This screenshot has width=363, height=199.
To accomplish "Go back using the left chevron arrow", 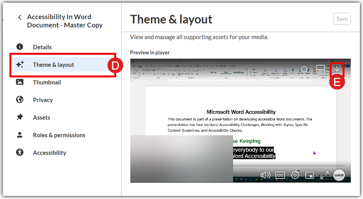I will pyautogui.click(x=20, y=17).
